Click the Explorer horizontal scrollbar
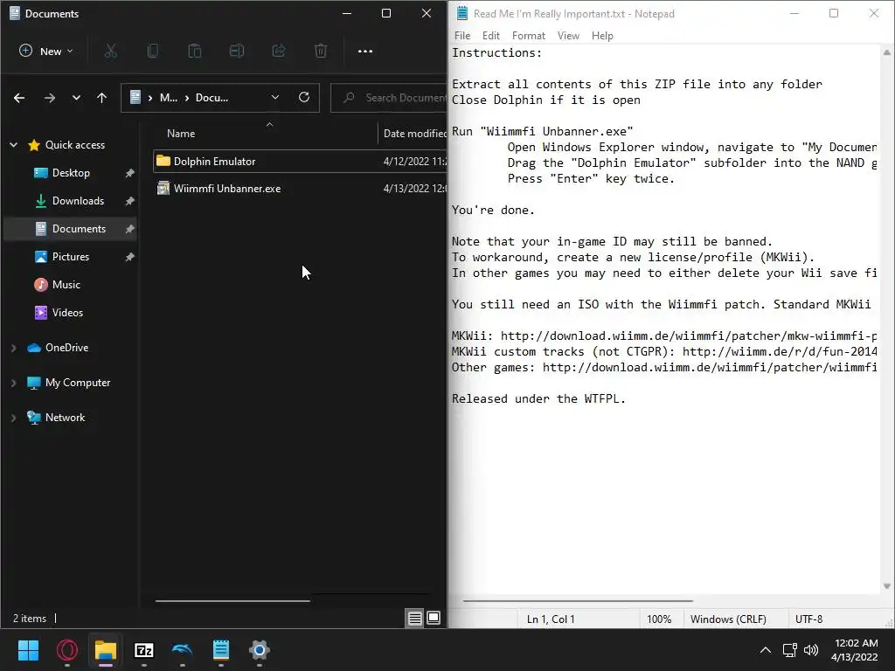The width and height of the screenshot is (895, 671). (x=232, y=601)
